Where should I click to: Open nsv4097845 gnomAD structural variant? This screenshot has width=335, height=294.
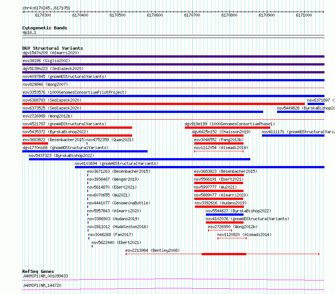64,76
